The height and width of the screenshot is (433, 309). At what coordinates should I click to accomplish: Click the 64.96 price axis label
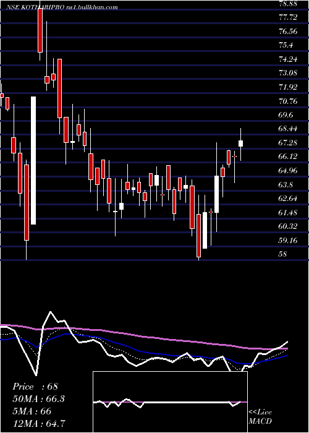point(288,171)
